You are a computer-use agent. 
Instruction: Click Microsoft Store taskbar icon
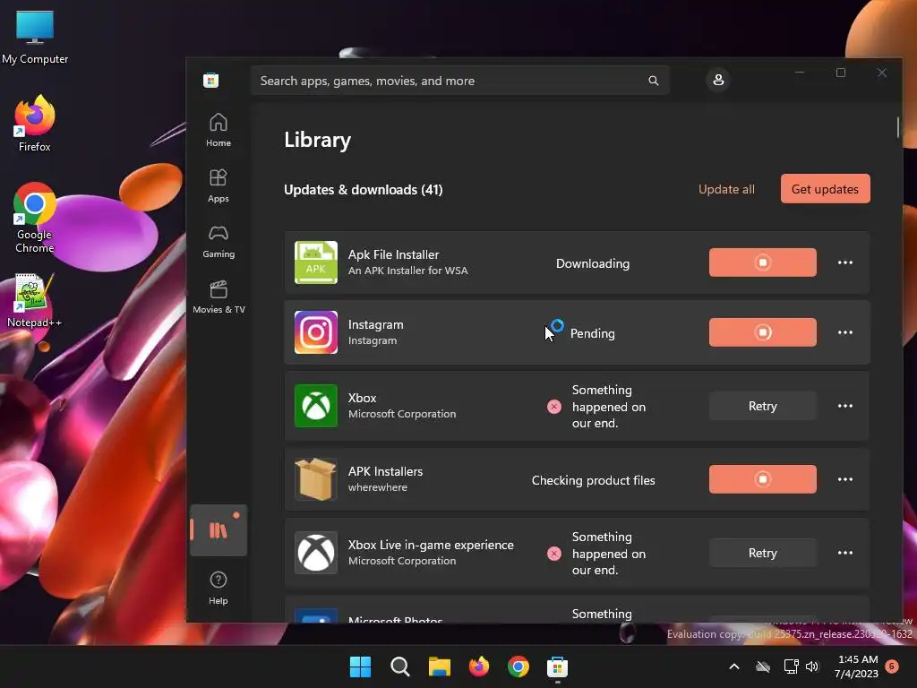point(557,666)
